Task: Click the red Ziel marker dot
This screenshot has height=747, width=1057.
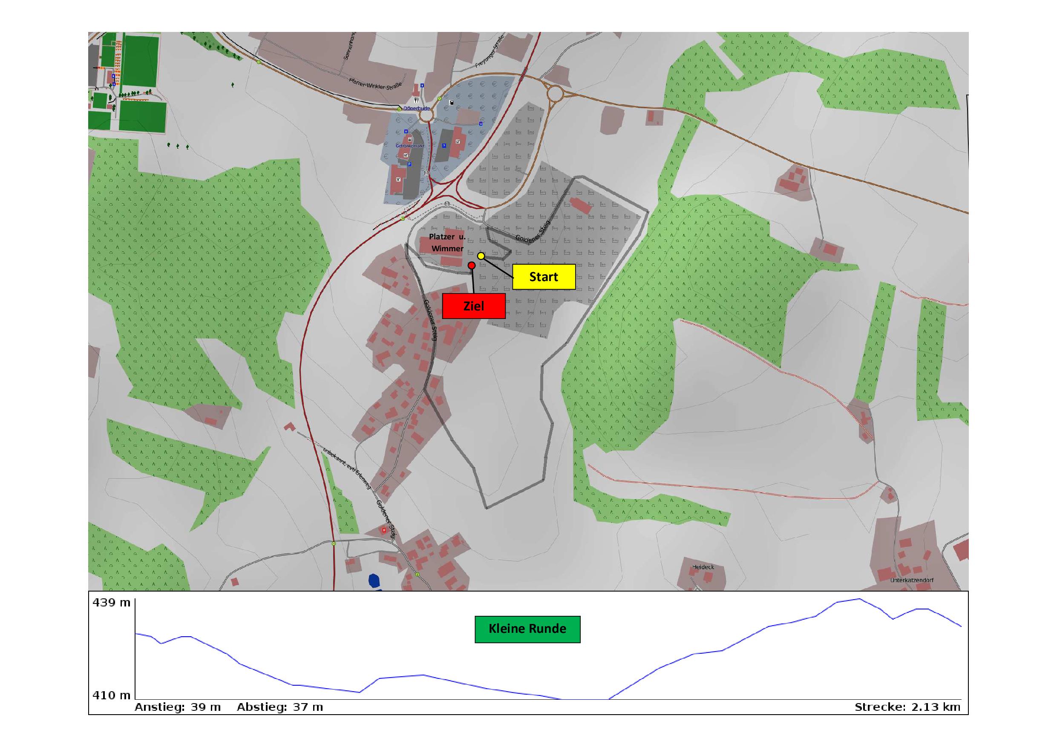Action: 472,266
